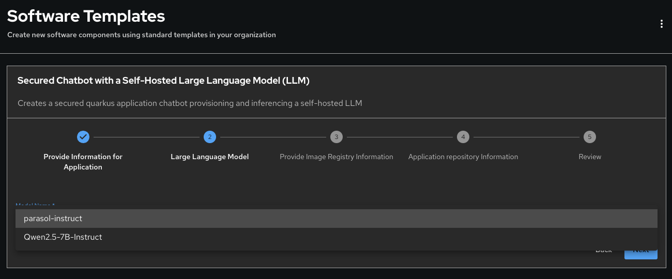The image size is (672, 279).
Task: Click the 'Create new software components' subtitle
Action: pyautogui.click(x=142, y=35)
